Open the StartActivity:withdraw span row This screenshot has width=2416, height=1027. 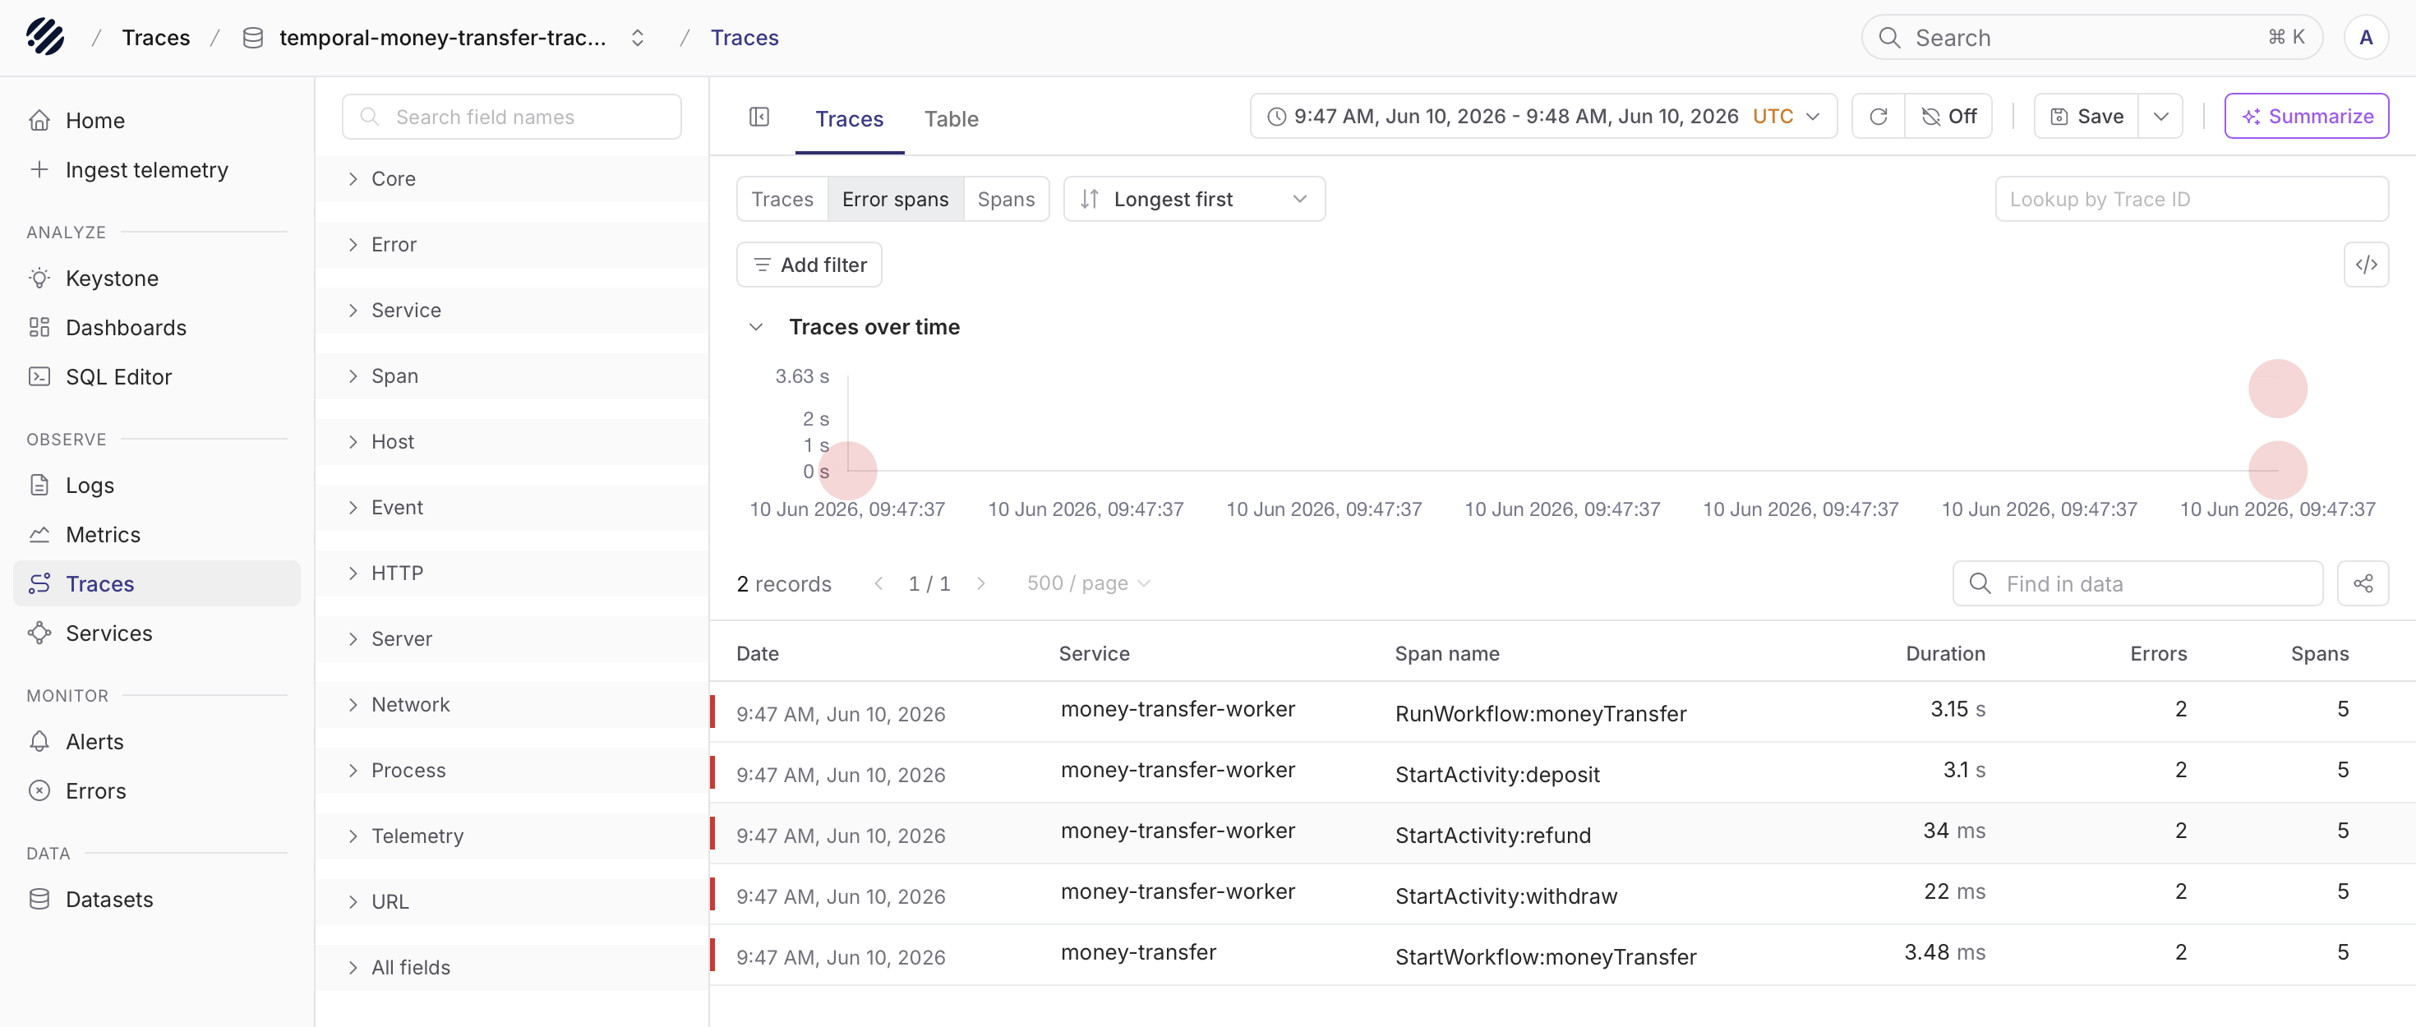[x=1561, y=895]
